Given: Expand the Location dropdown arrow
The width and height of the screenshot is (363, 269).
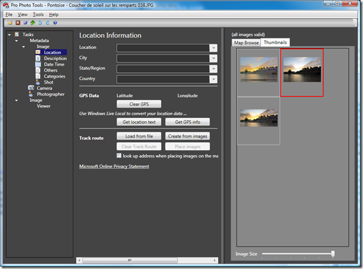Looking at the screenshot, I should [213, 48].
